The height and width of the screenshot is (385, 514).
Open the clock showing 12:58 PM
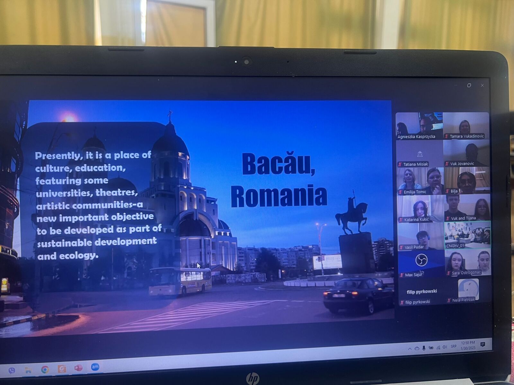click(x=468, y=346)
